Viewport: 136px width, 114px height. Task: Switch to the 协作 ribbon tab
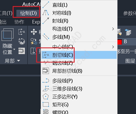click(19, 22)
